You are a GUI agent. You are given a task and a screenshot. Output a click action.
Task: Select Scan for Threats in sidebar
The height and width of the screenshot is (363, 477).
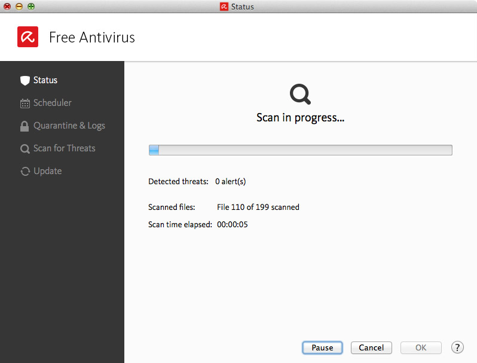64,148
